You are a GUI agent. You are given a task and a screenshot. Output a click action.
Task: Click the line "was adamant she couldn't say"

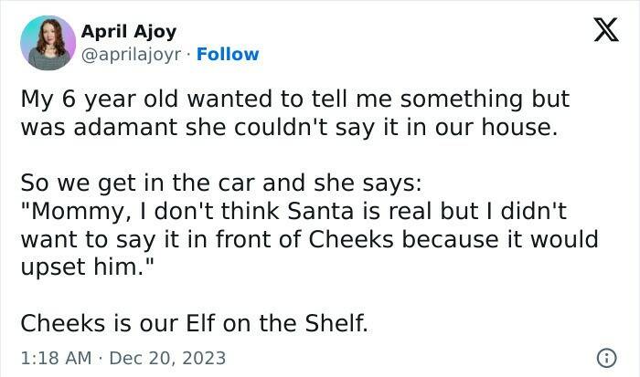[288, 127]
